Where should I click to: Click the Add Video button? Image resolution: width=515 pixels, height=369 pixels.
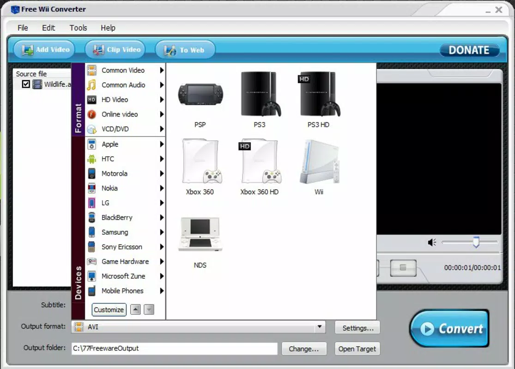point(44,50)
